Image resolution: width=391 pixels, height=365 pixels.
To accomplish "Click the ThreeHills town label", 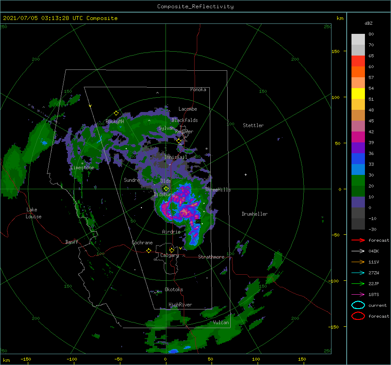I will [x=218, y=190].
